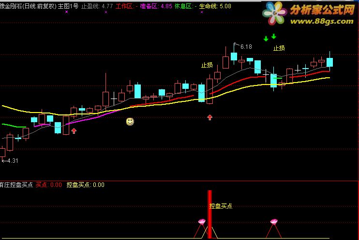
Task: Click the red up arrow below the smiley's left
Action: [74, 131]
